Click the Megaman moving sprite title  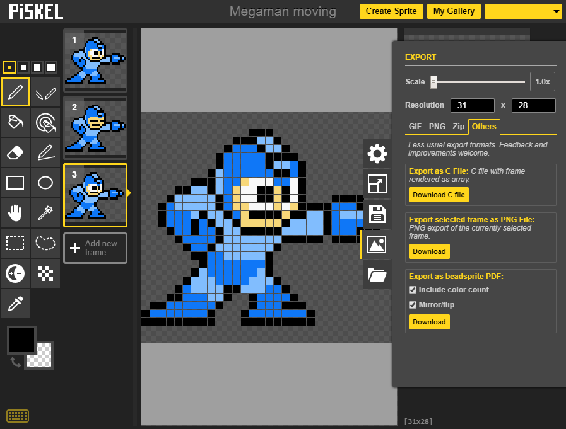pyautogui.click(x=283, y=11)
